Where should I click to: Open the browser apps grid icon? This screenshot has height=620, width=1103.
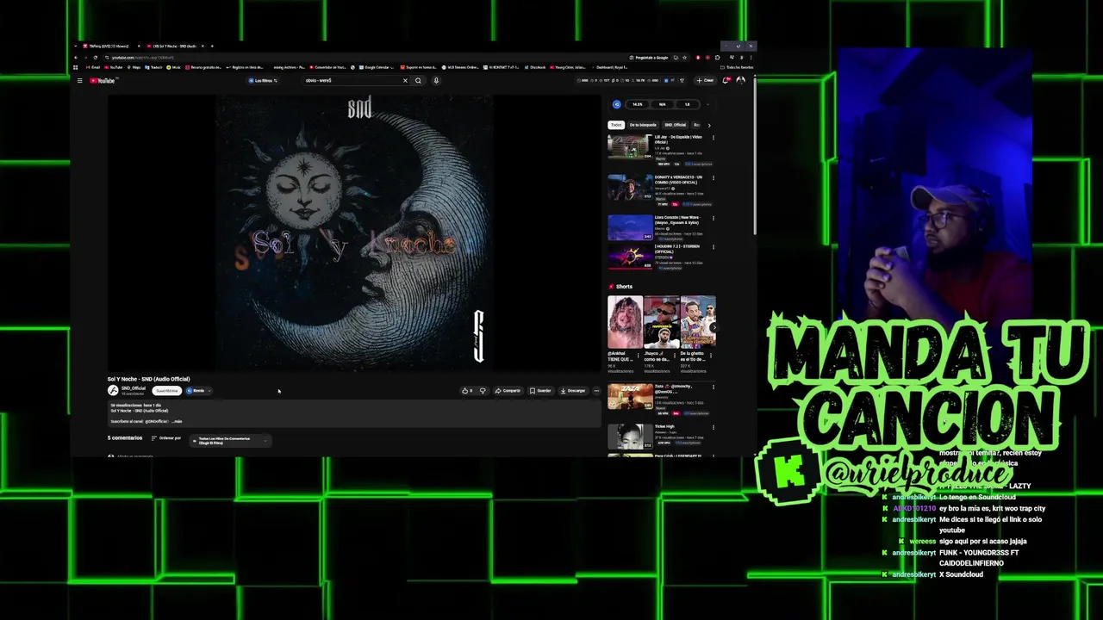pyautogui.click(x=76, y=67)
